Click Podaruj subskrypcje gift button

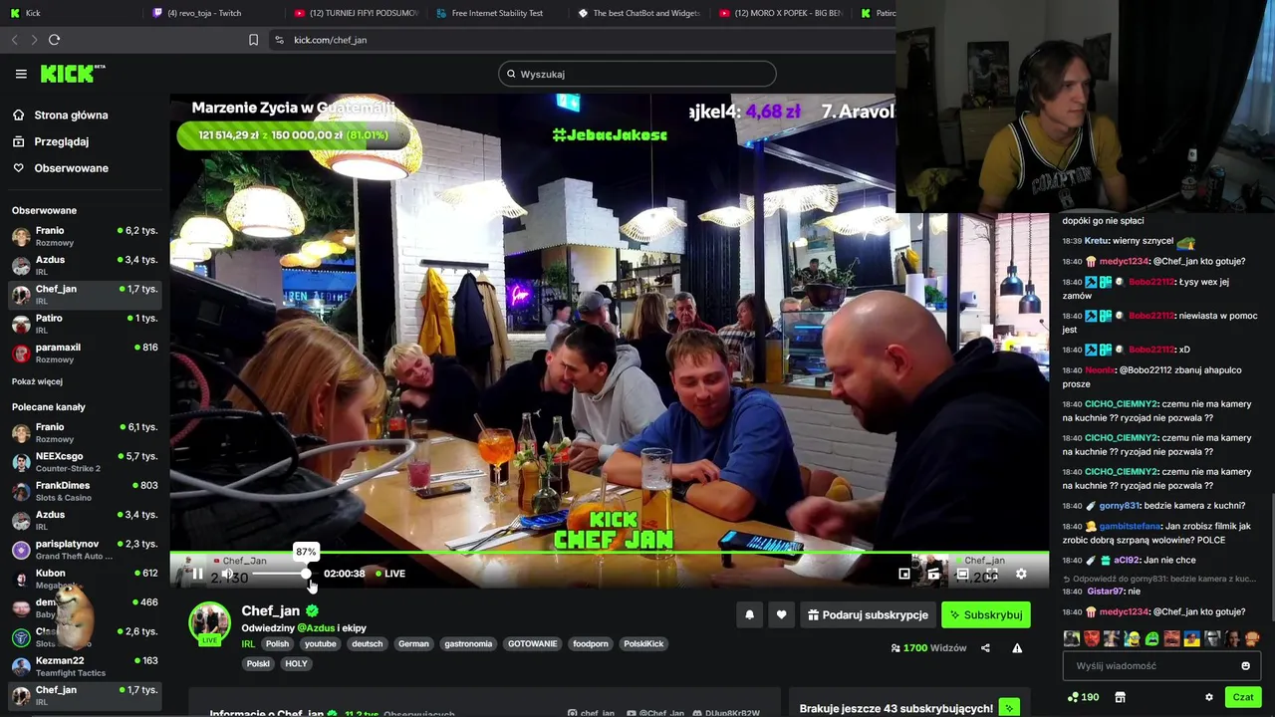point(868,615)
